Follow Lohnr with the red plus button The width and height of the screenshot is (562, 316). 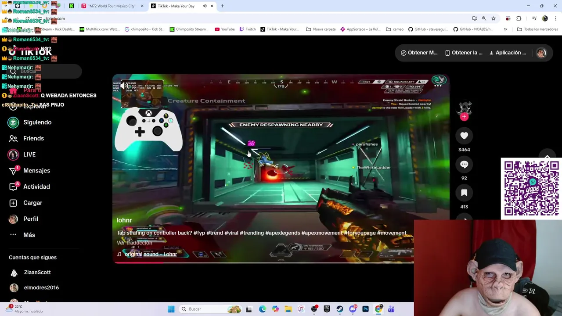[464, 117]
